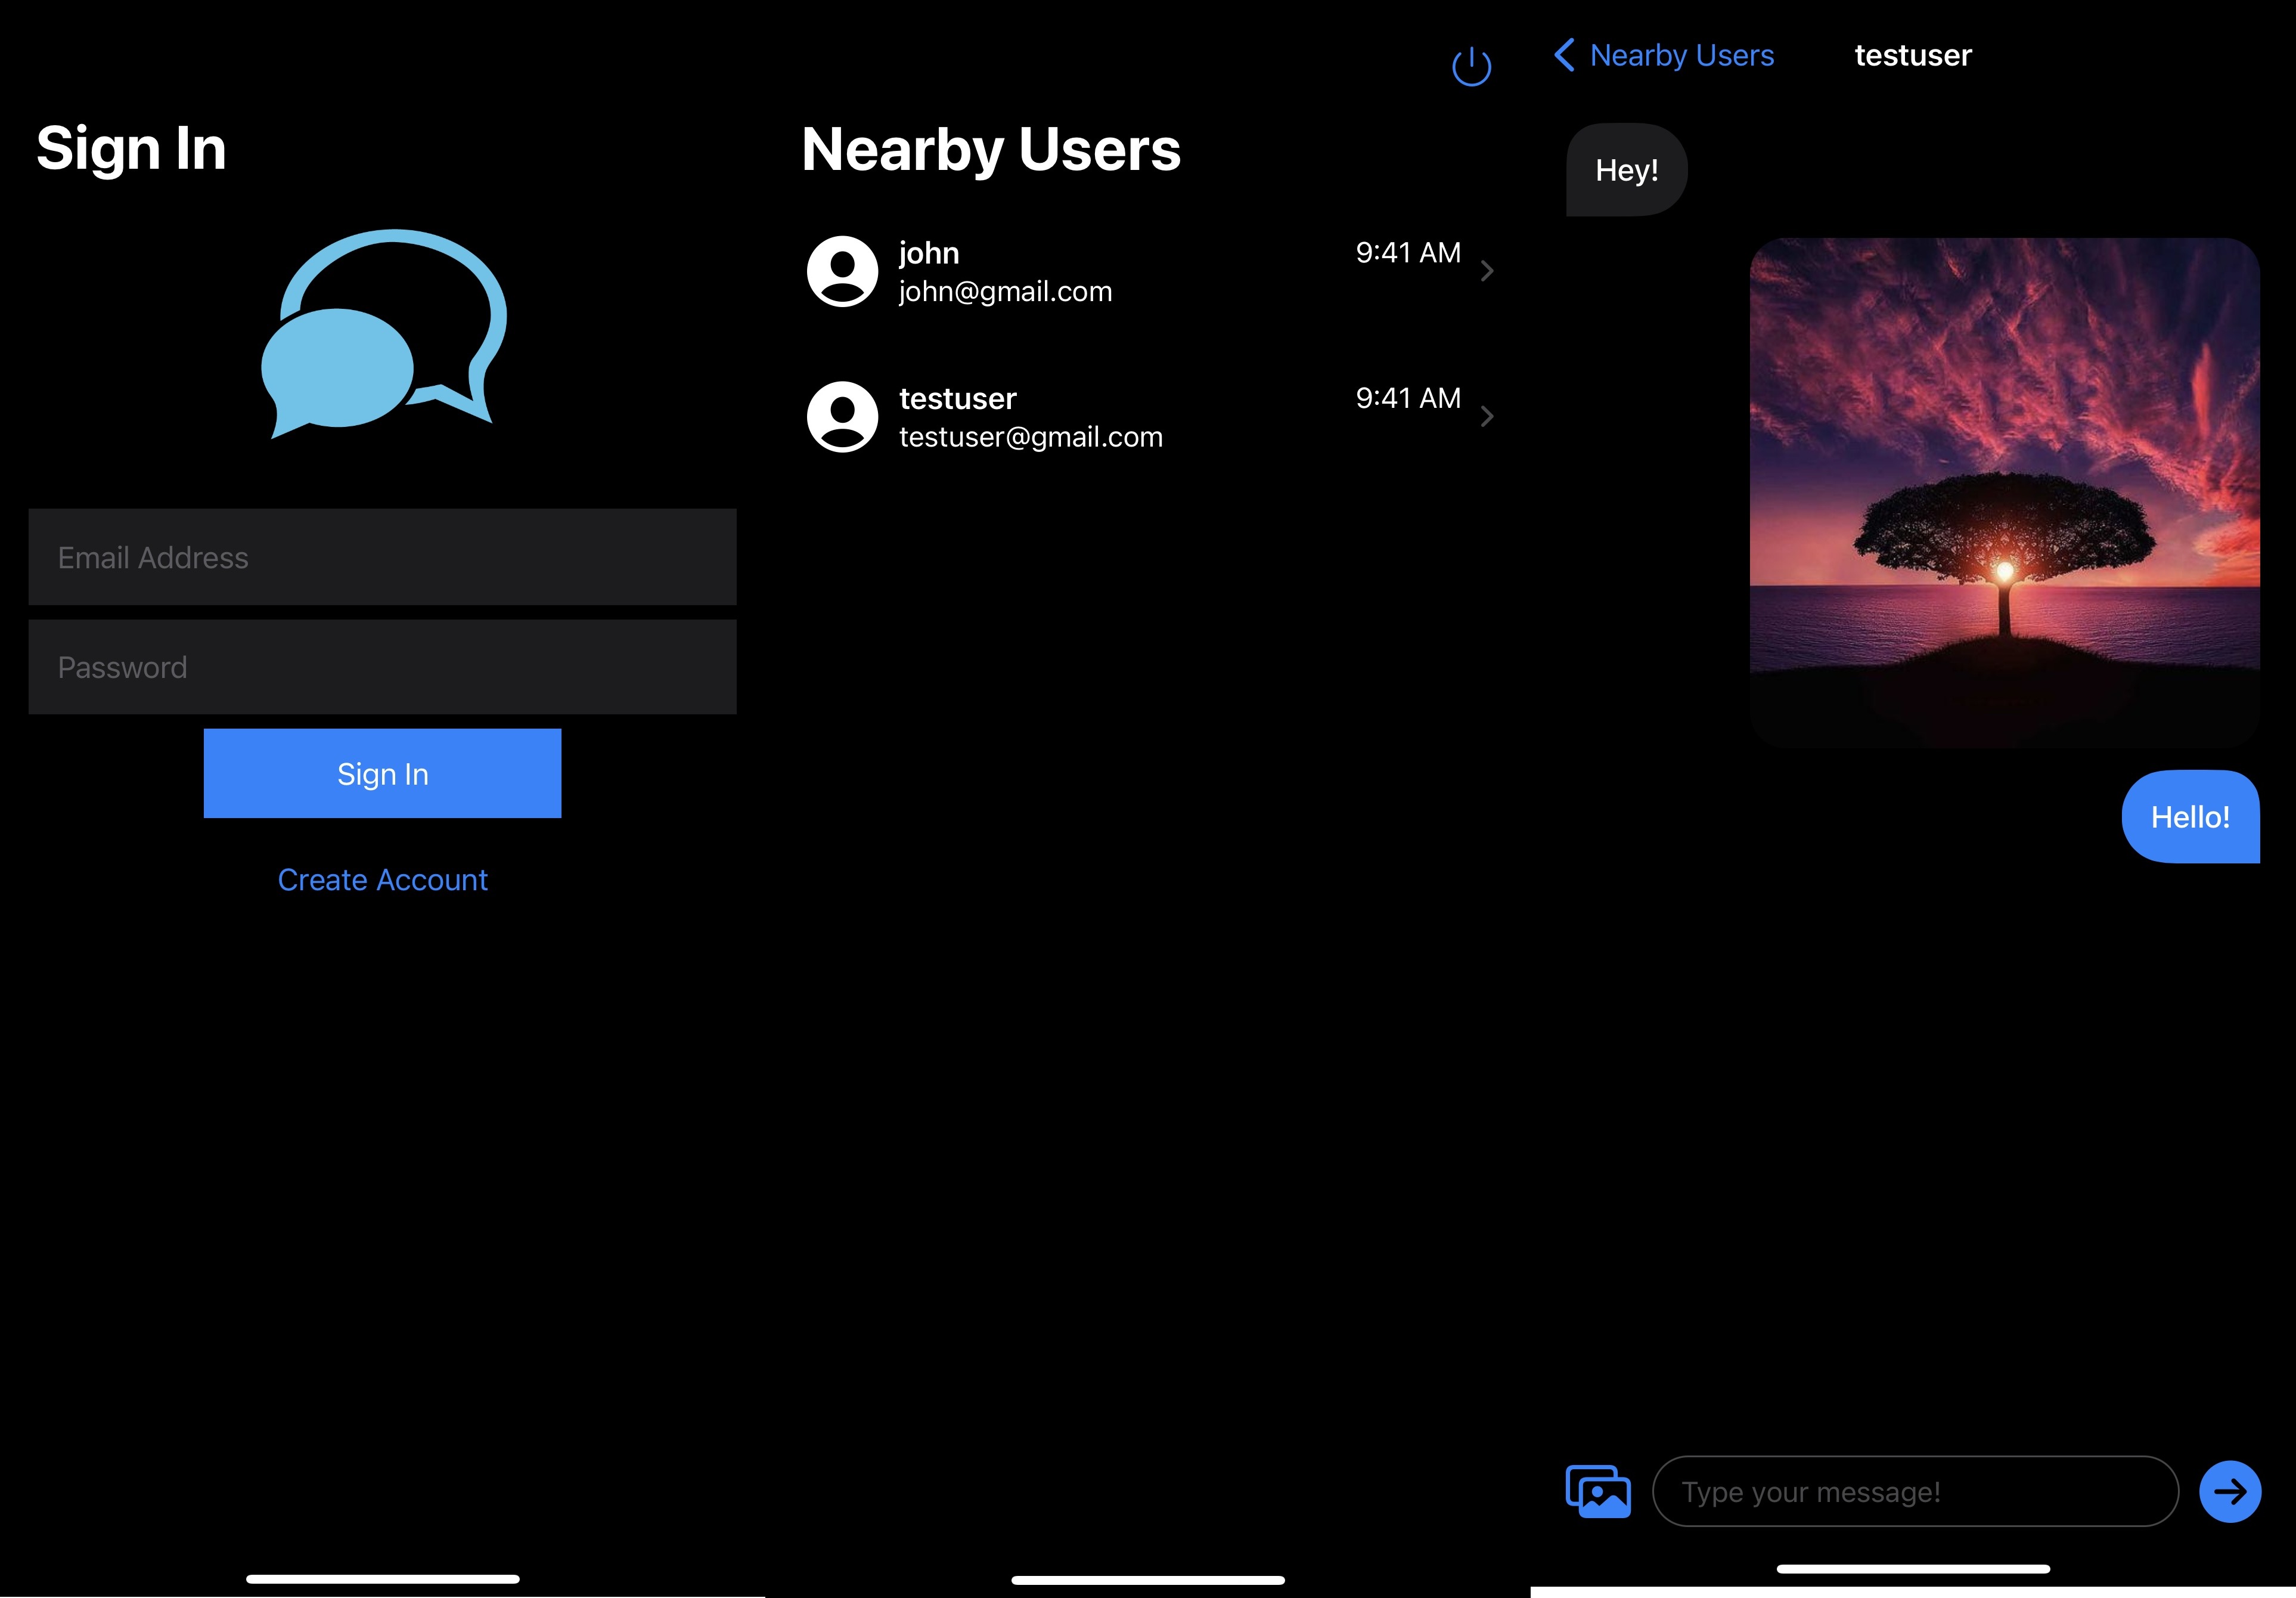Click the Sign In page heading
The height and width of the screenshot is (1598, 2296).
click(131, 149)
